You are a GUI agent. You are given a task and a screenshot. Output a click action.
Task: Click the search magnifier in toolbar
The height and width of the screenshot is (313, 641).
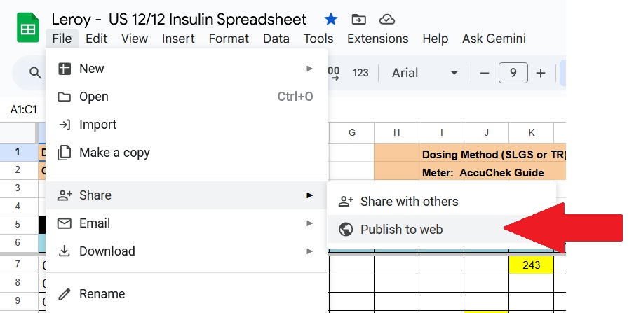(x=35, y=73)
